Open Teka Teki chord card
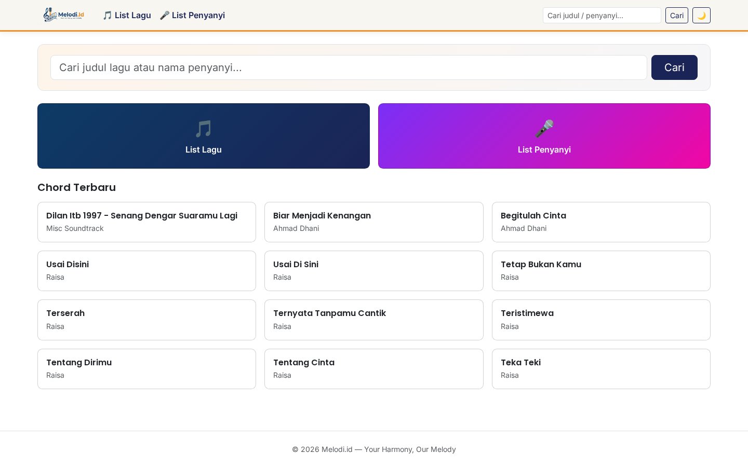This screenshot has width=748, height=467. click(601, 369)
